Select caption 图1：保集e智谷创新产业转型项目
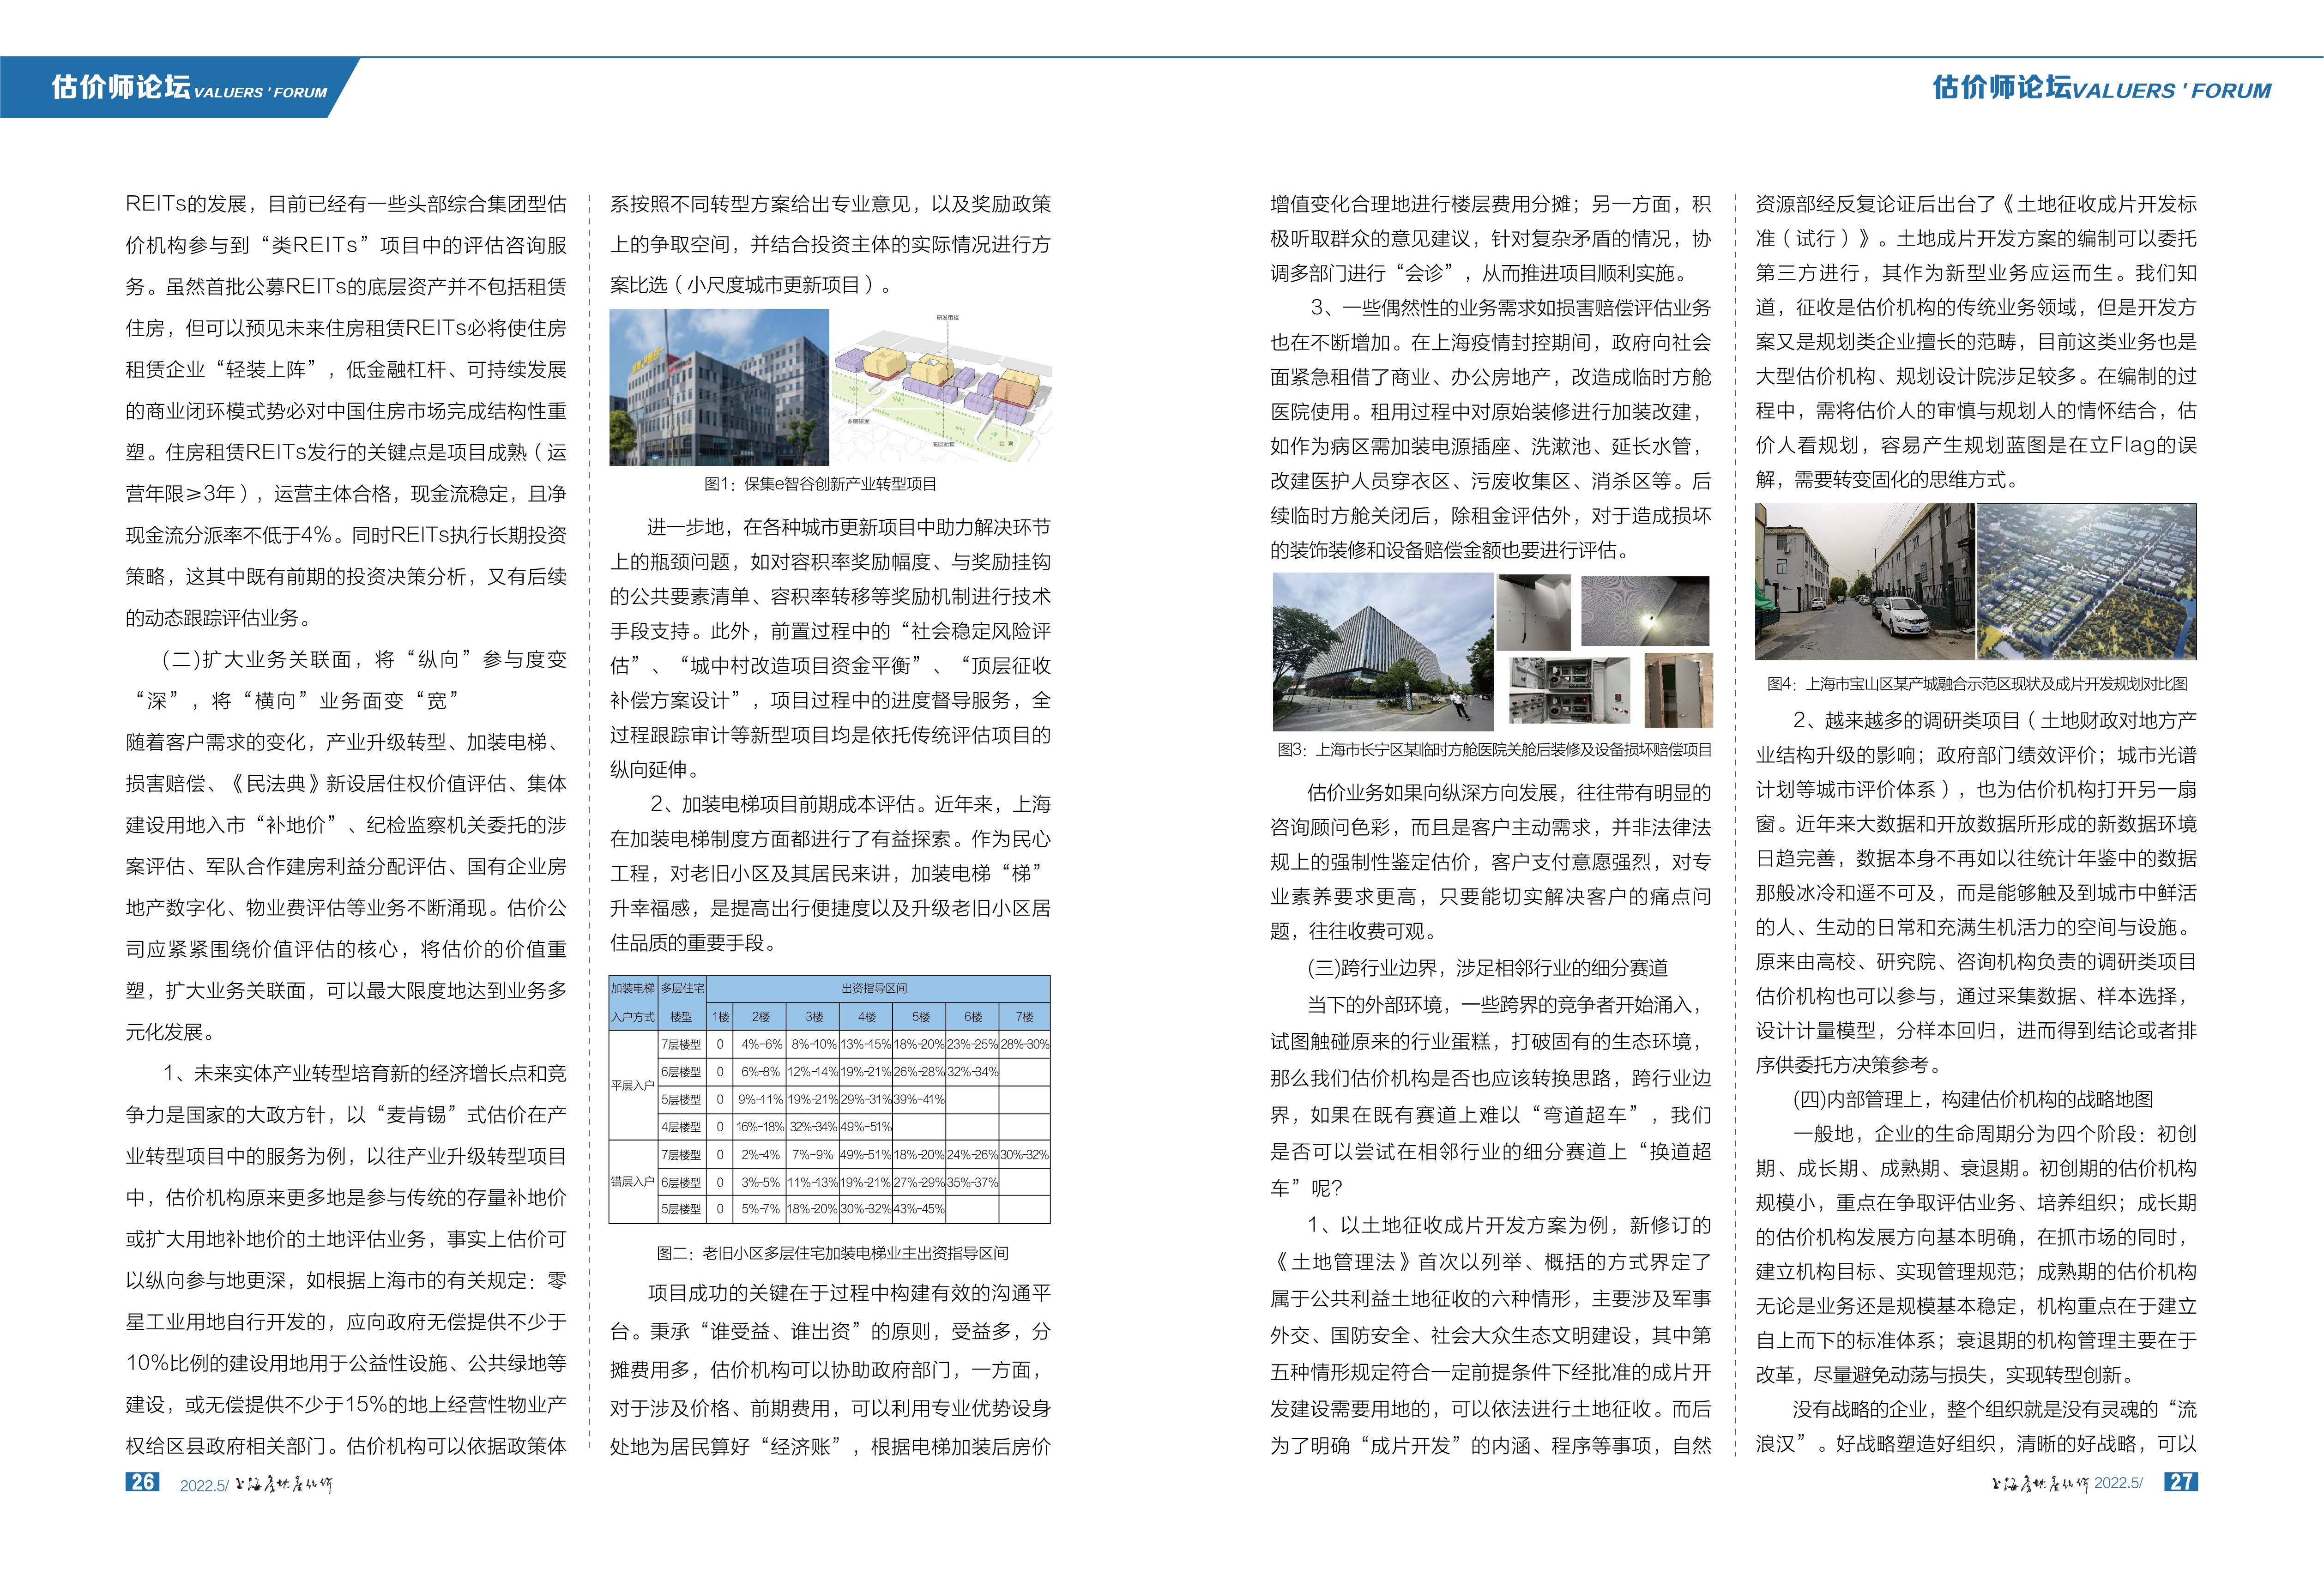The width and height of the screenshot is (2324, 1587). pos(820,484)
